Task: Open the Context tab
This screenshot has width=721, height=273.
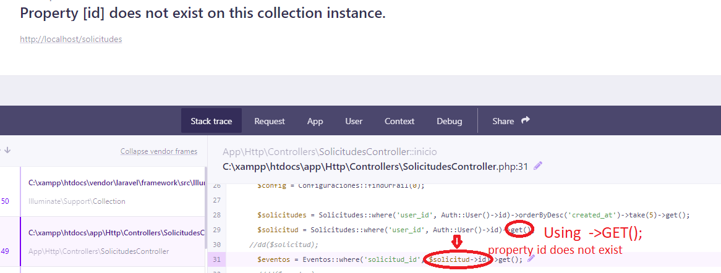Action: 399,121
